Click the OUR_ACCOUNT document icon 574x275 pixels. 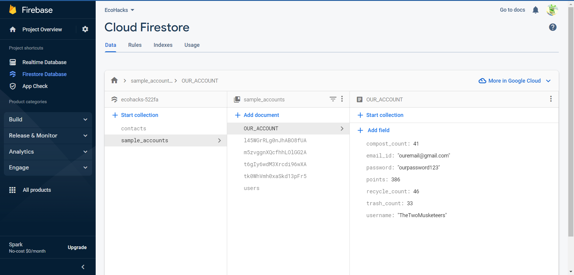[x=360, y=99]
